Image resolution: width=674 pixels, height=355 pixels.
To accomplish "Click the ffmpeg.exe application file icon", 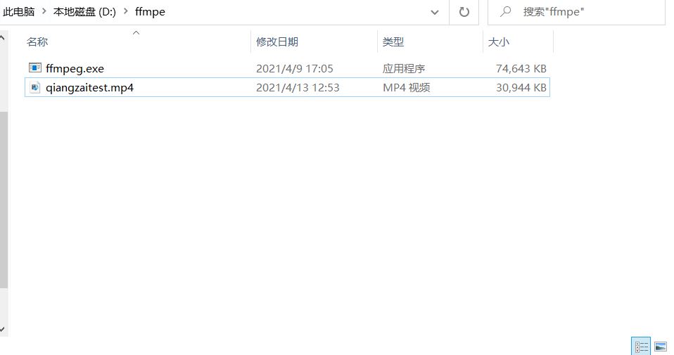I will (x=35, y=68).
